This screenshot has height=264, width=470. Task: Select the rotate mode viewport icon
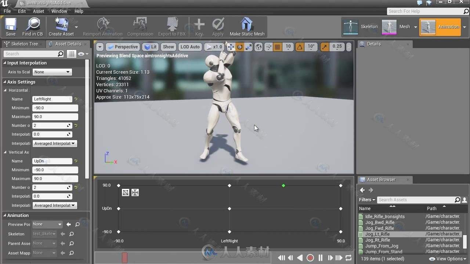click(240, 47)
